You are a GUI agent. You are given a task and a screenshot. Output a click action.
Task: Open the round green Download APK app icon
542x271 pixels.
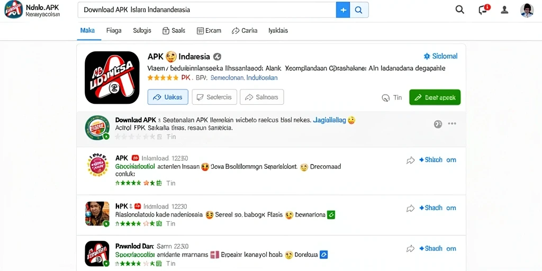click(x=97, y=127)
